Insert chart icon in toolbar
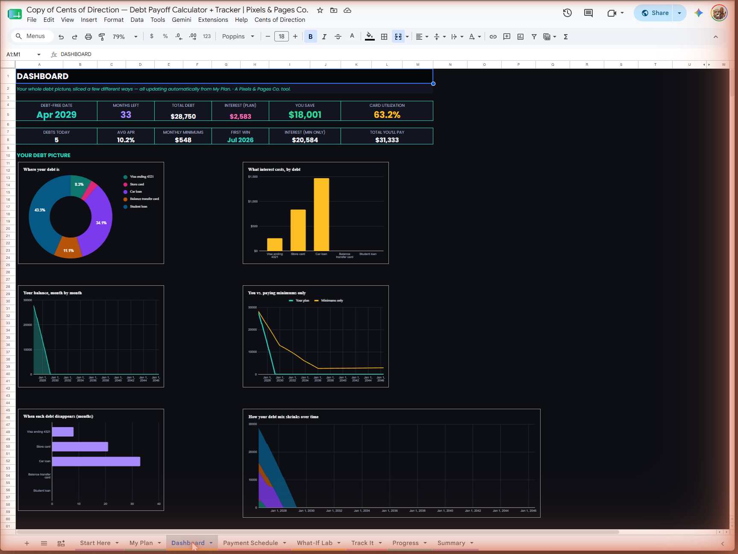Image resolution: width=738 pixels, height=554 pixels. [x=520, y=37]
